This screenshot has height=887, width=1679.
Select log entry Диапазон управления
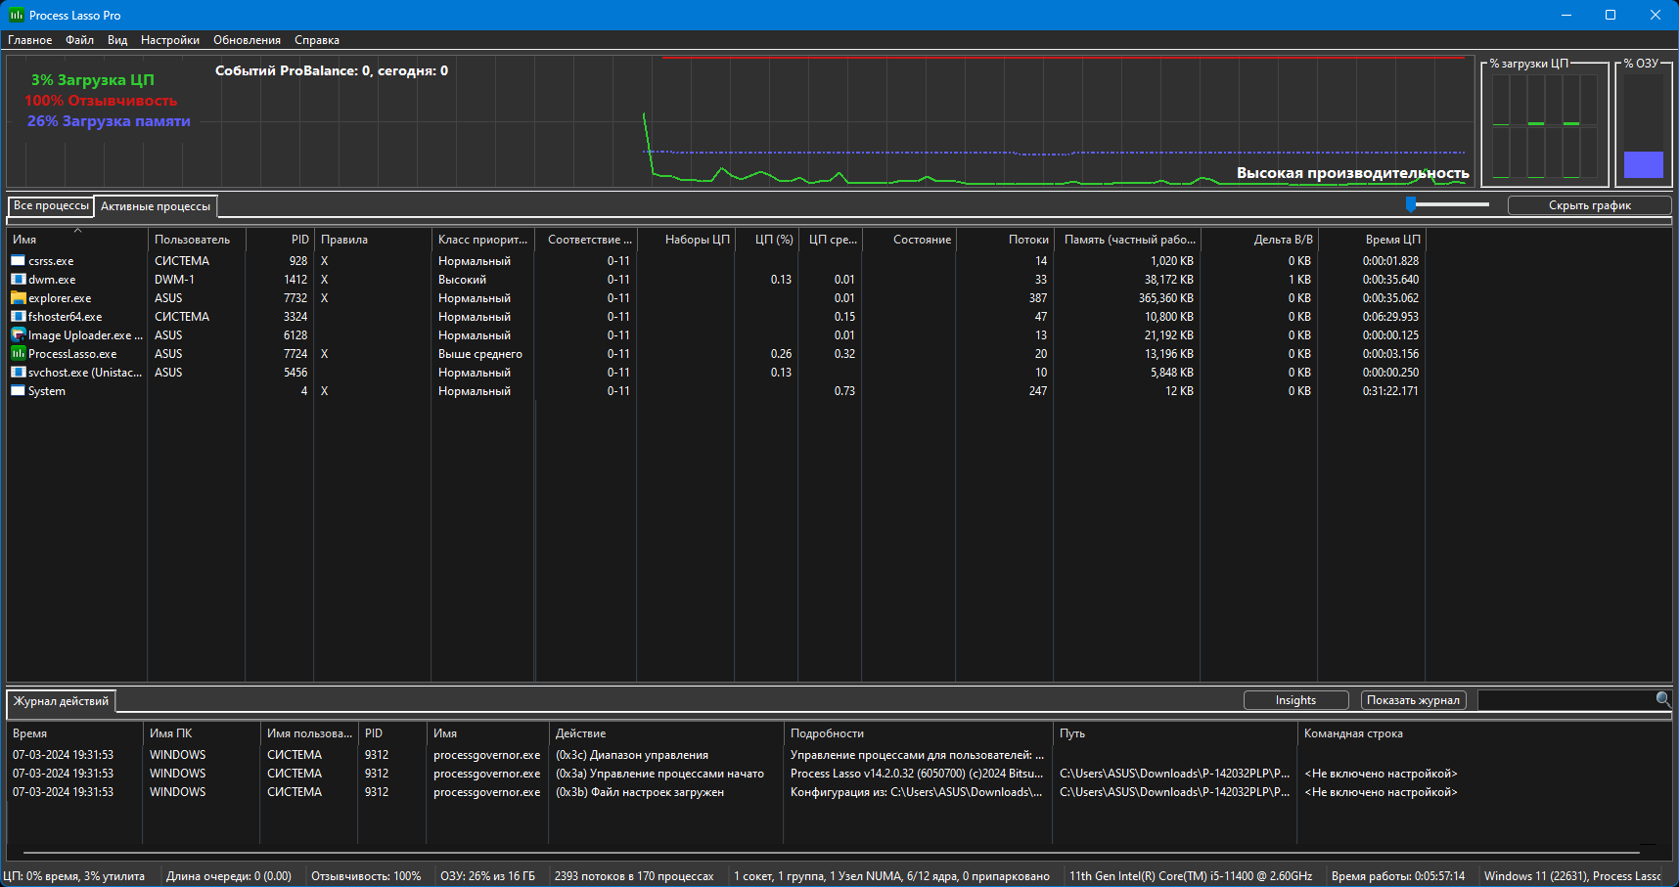[632, 755]
